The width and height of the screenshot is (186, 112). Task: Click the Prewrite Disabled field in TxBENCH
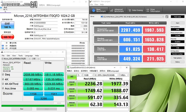[x=177, y=42]
